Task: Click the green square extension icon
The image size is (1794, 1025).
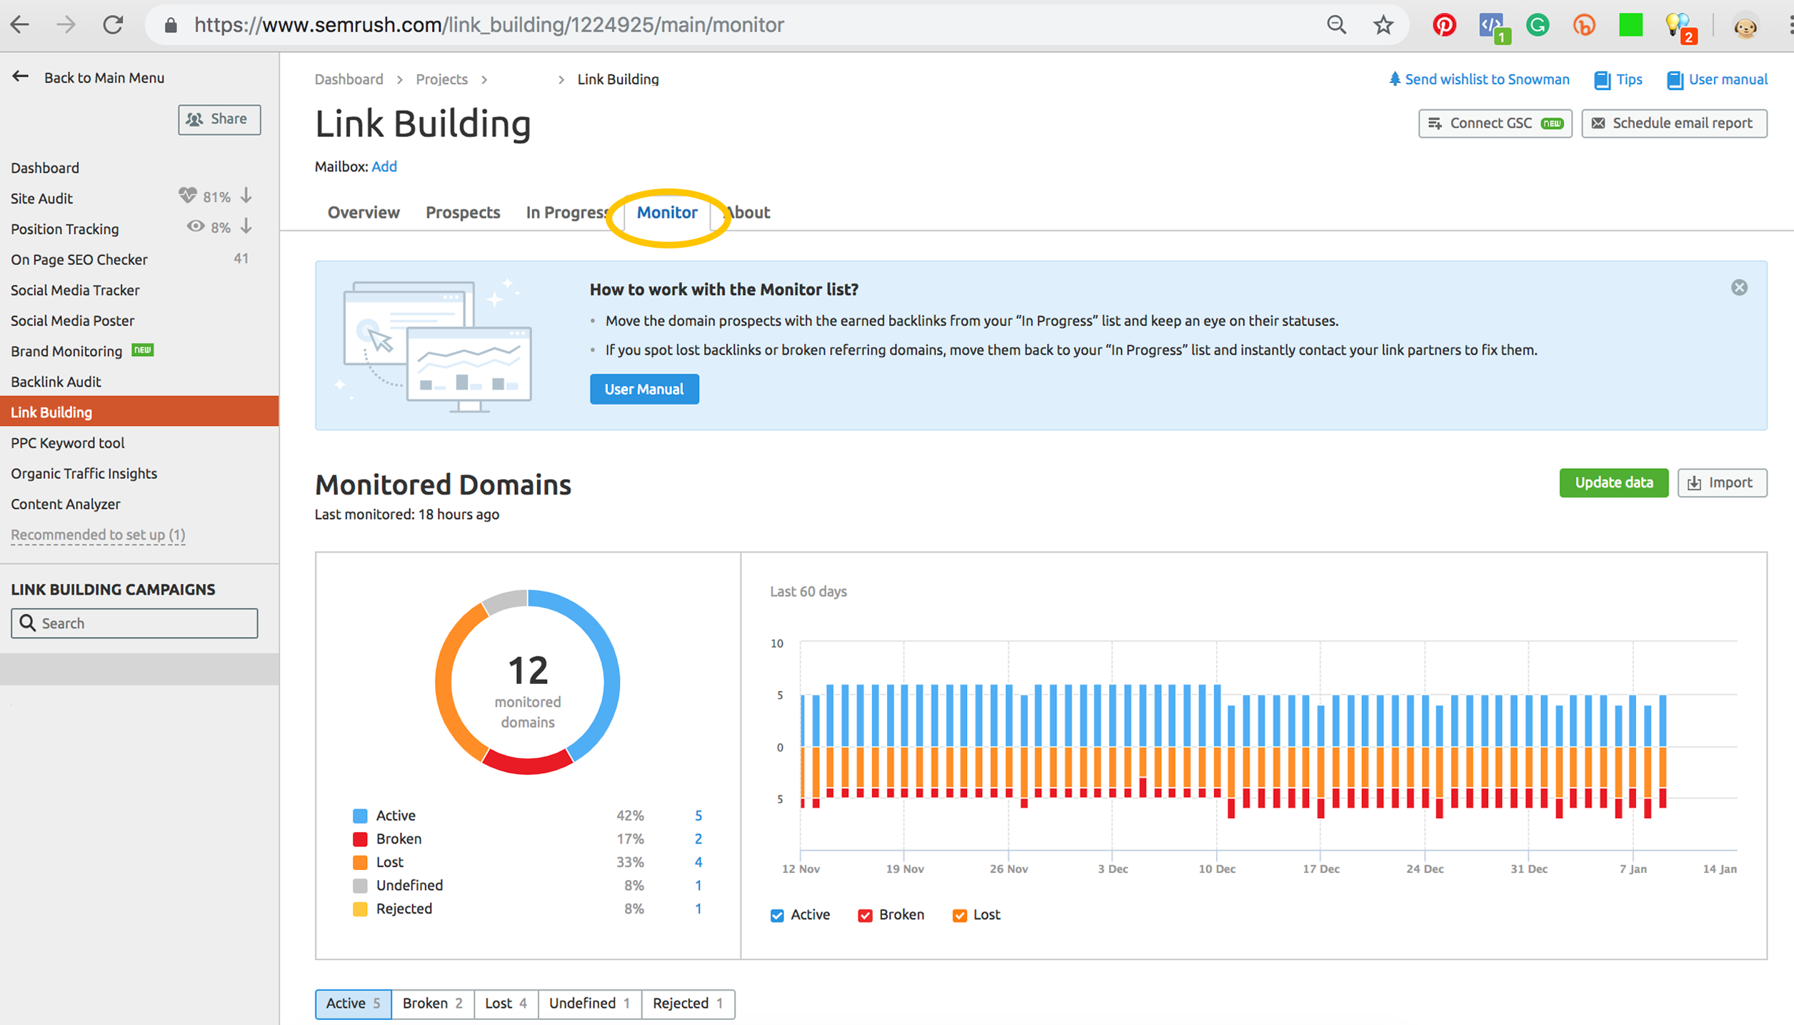Action: point(1630,25)
